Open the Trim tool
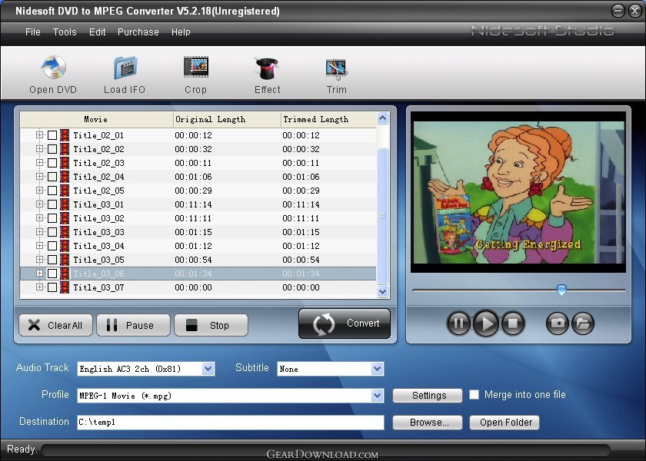This screenshot has width=646, height=461. 337,69
